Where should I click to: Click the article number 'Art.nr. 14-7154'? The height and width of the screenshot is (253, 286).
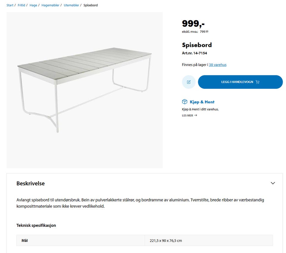[195, 53]
